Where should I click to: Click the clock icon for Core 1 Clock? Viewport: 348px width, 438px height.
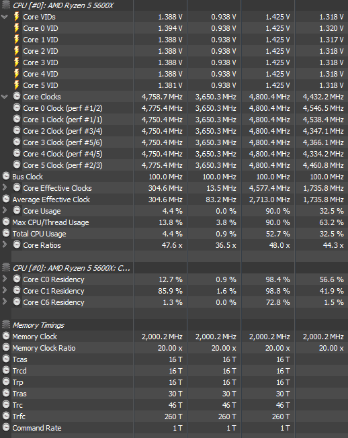[x=17, y=120]
